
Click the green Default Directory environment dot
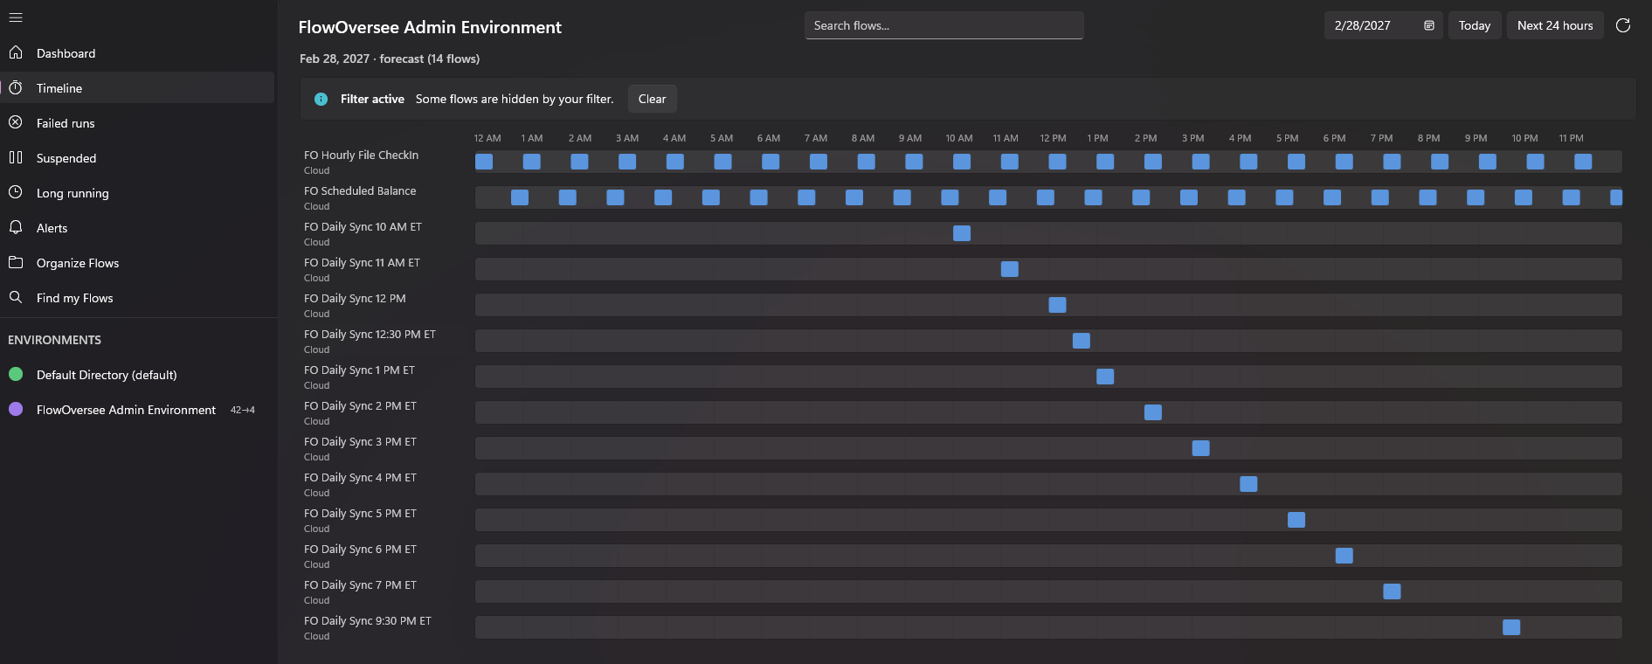(16, 375)
